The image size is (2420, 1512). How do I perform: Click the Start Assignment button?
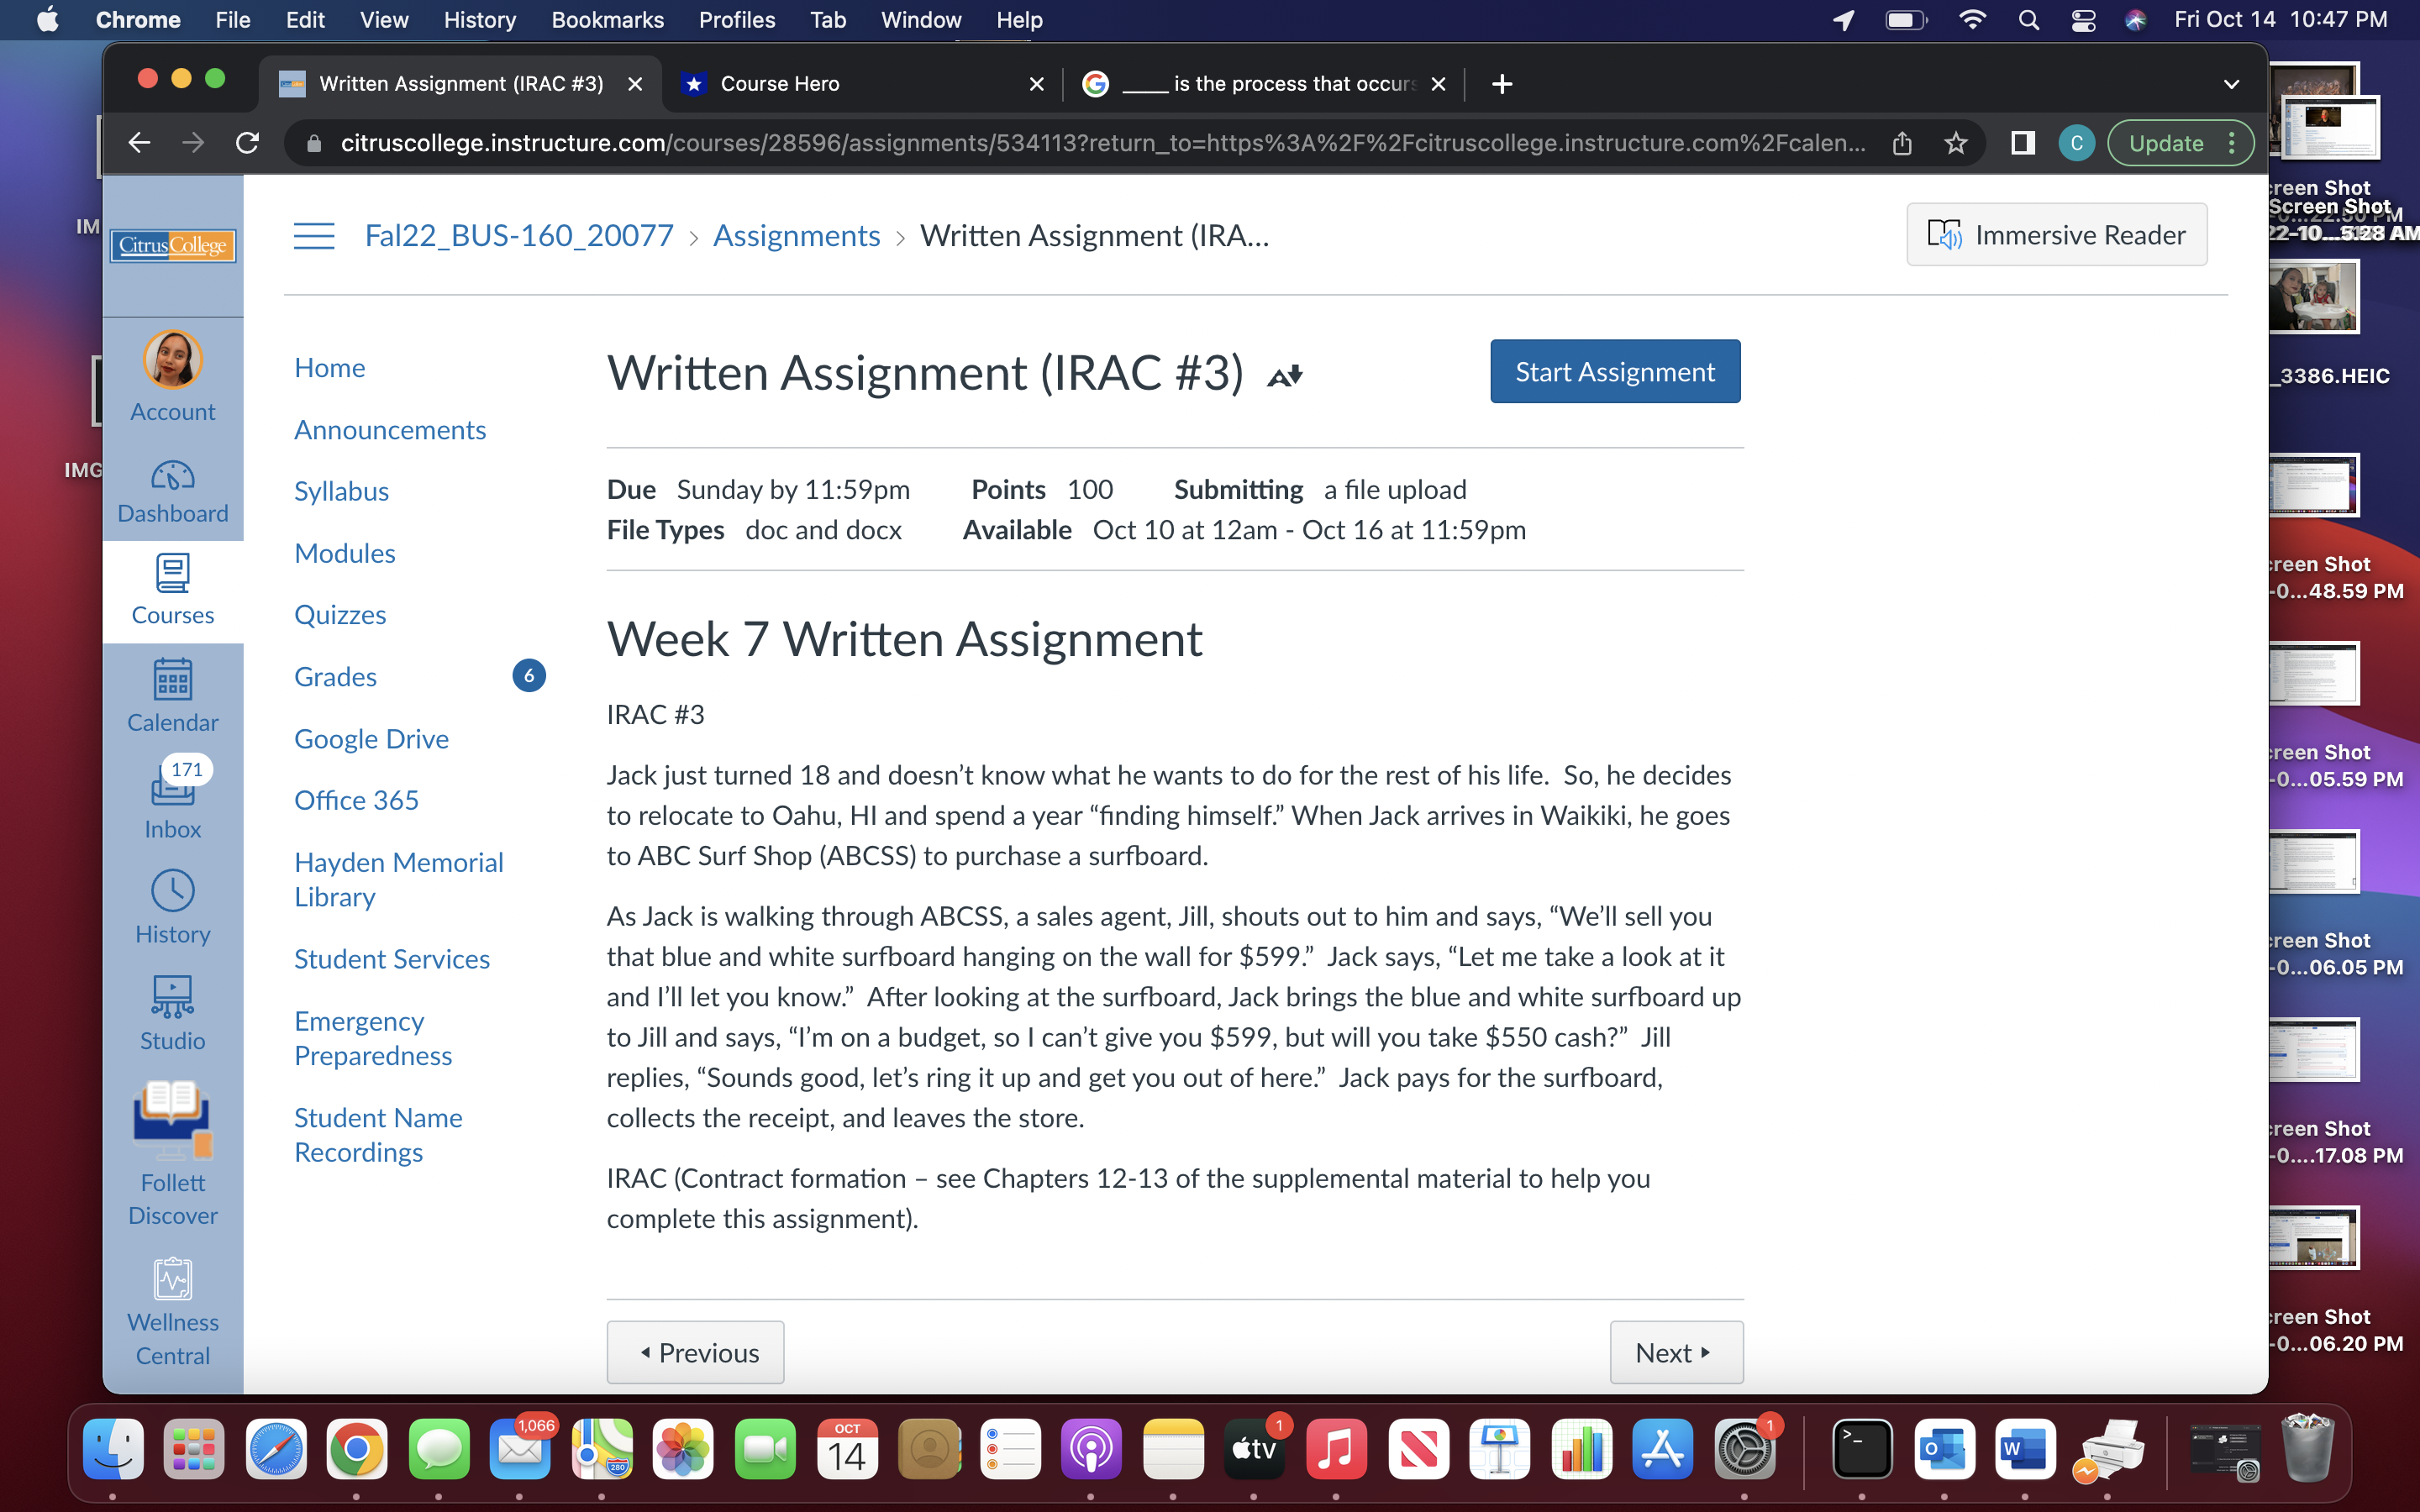pos(1614,371)
